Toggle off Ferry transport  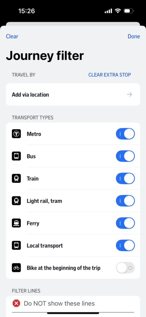click(x=125, y=223)
